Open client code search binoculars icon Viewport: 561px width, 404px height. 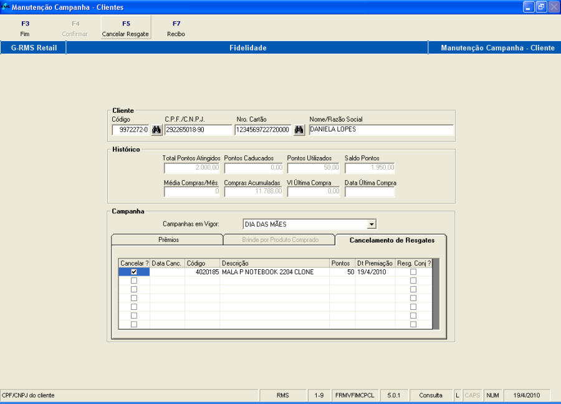156,130
